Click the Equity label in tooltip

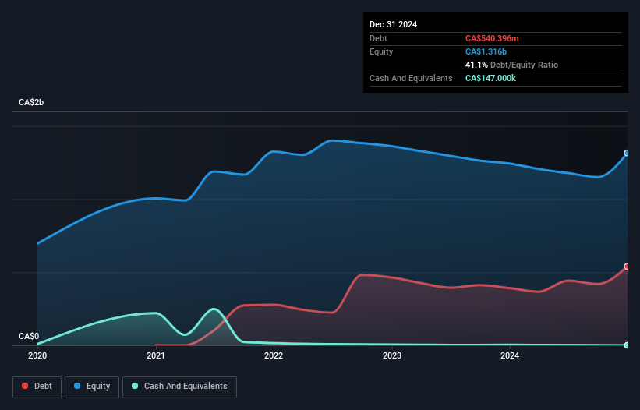[x=381, y=51]
